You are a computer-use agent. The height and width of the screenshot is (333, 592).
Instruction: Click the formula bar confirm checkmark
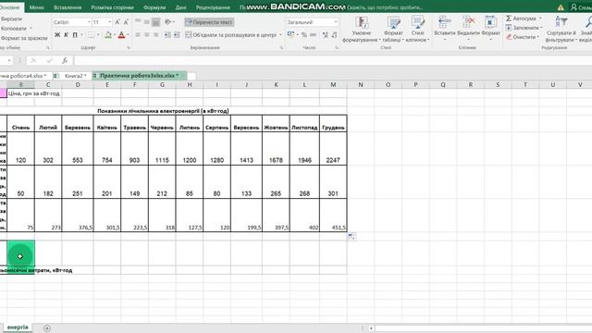(49, 60)
